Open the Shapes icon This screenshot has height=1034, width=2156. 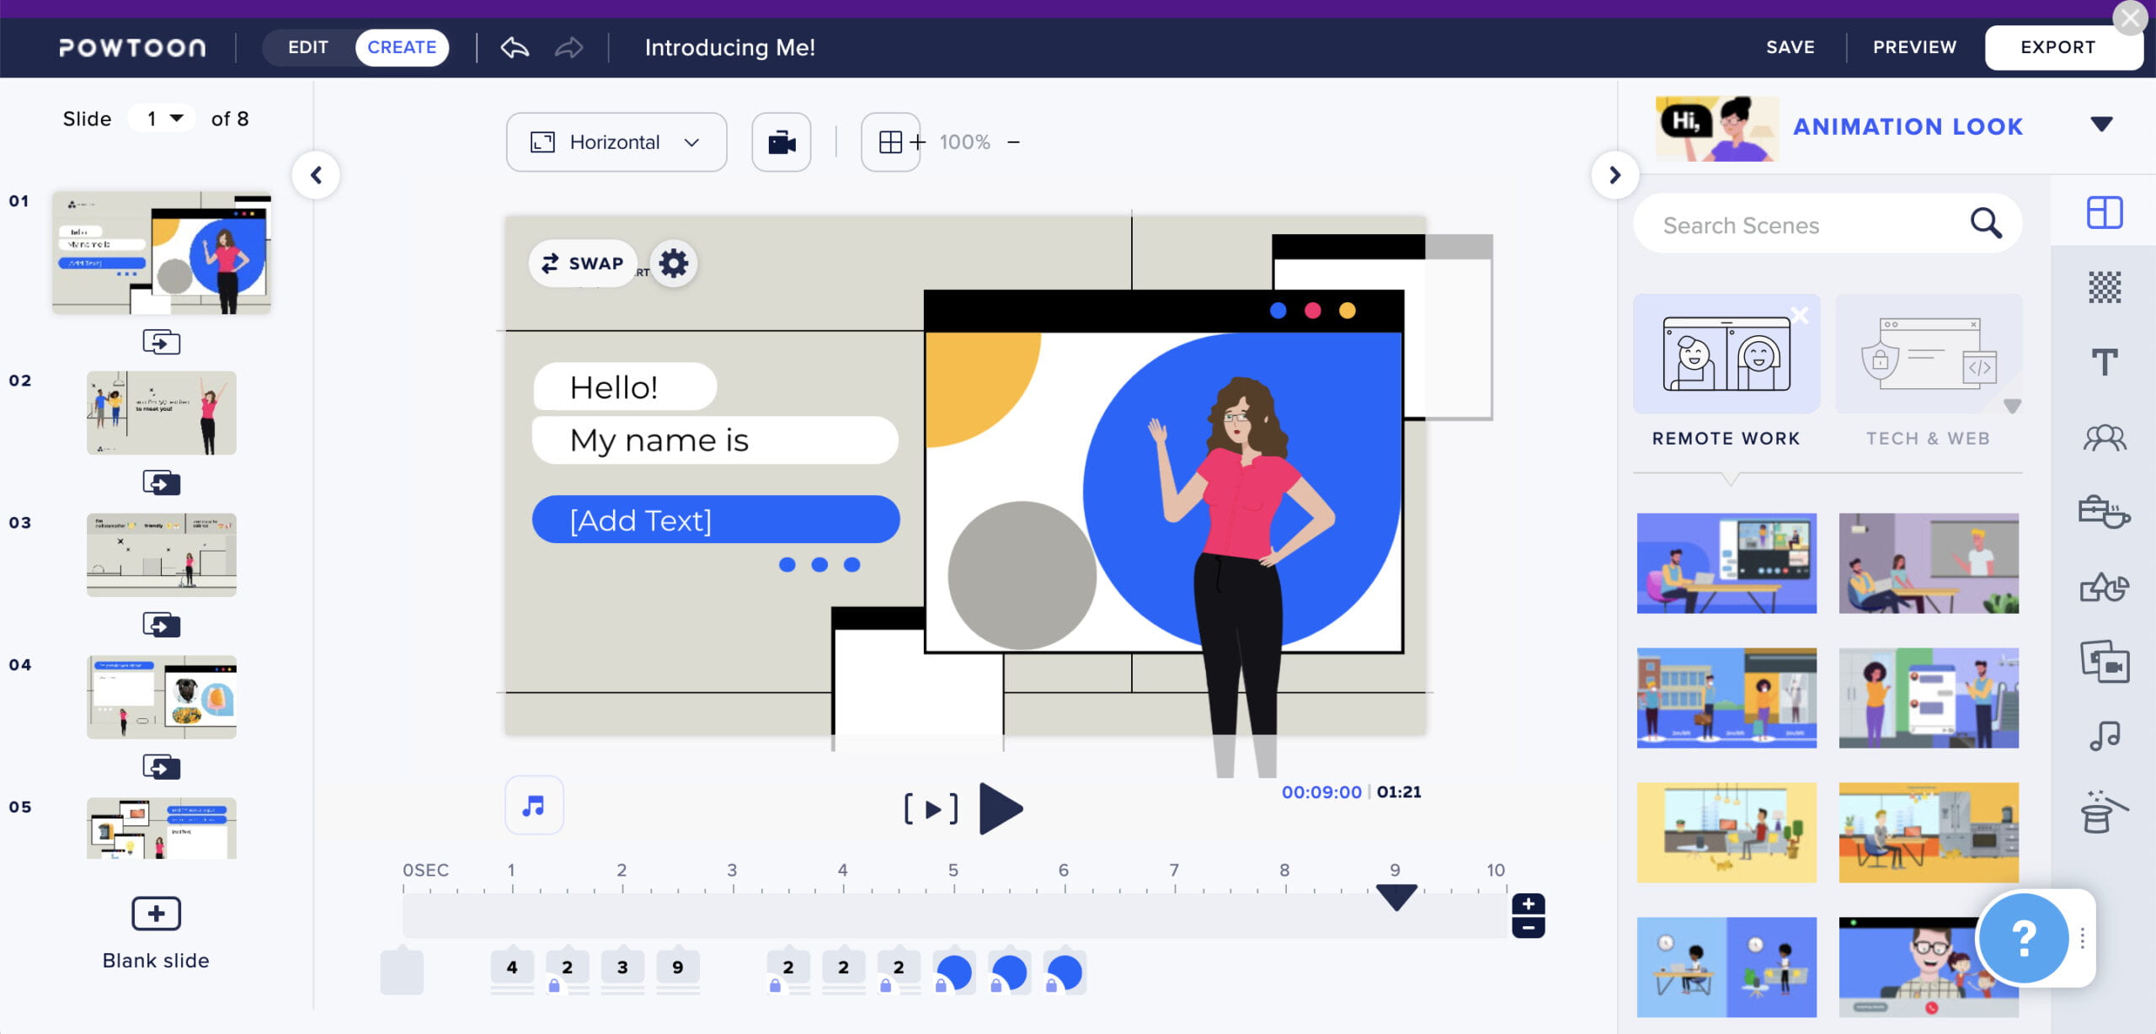tap(2104, 587)
